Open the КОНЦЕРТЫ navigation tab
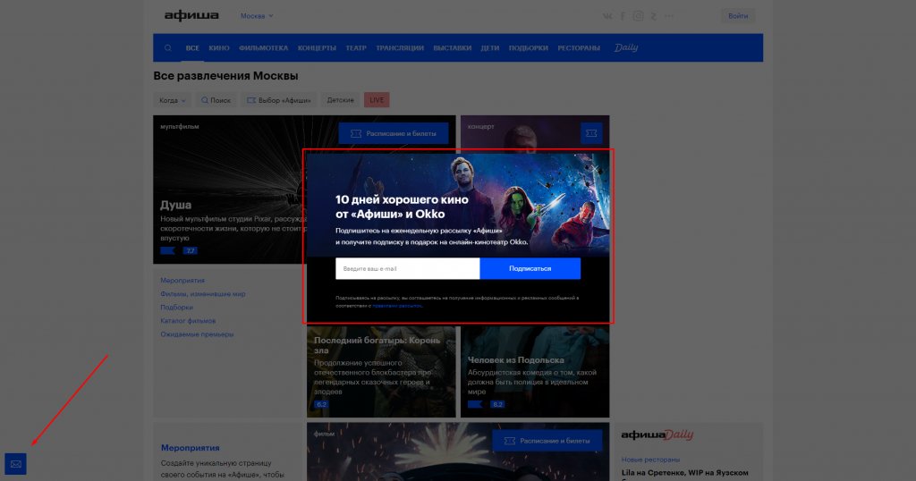The height and width of the screenshot is (481, 916). tap(317, 47)
